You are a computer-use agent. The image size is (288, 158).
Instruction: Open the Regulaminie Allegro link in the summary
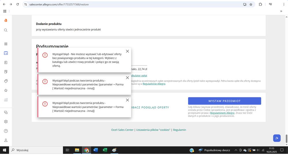[154, 84]
